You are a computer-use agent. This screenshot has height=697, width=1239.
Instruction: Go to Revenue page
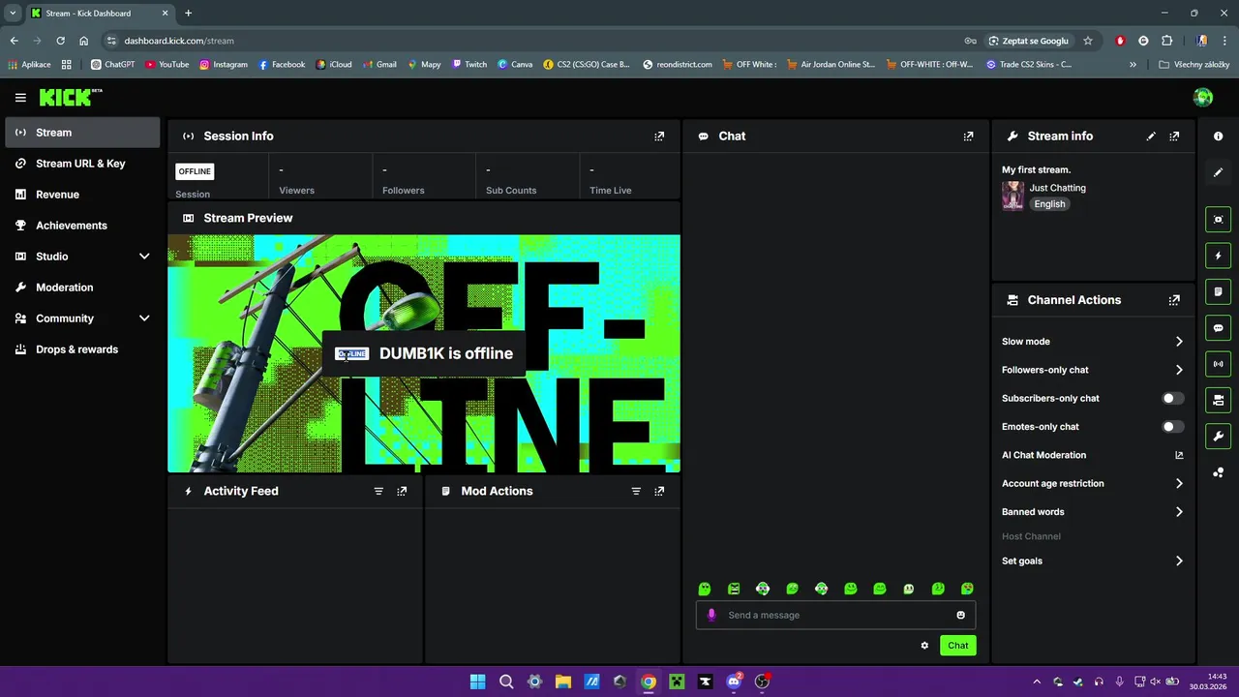click(82, 195)
